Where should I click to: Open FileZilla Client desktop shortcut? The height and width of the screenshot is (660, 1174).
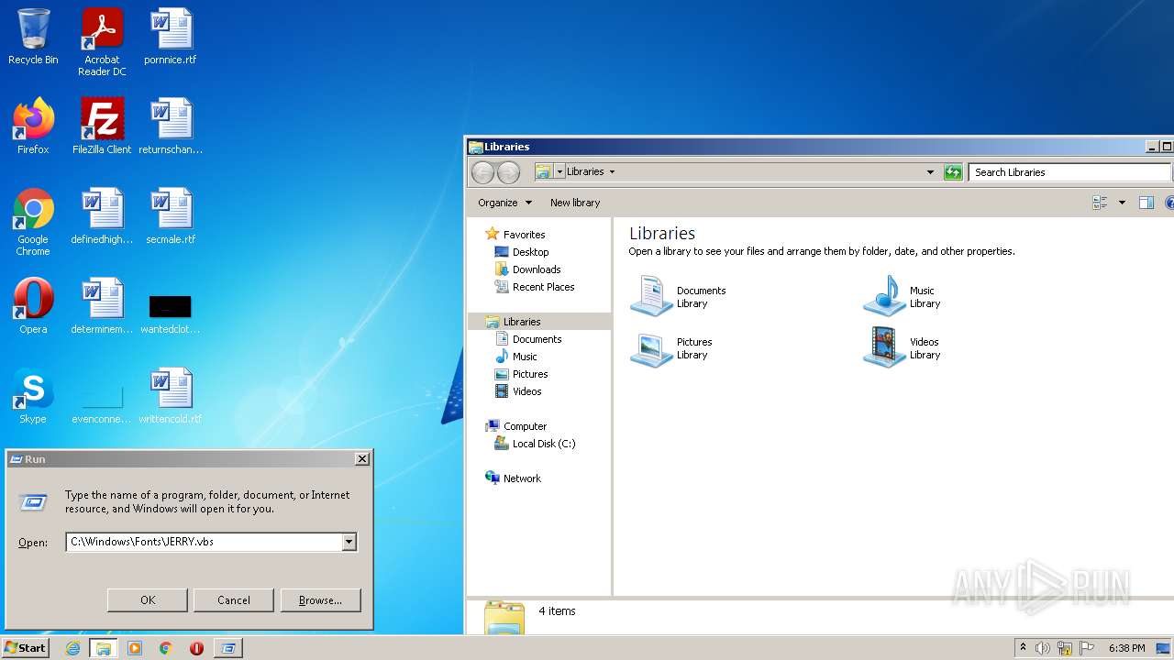coord(102,126)
